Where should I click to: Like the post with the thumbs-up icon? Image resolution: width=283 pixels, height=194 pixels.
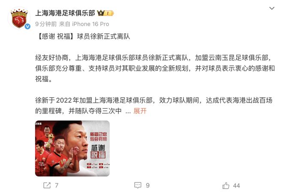[226, 185]
